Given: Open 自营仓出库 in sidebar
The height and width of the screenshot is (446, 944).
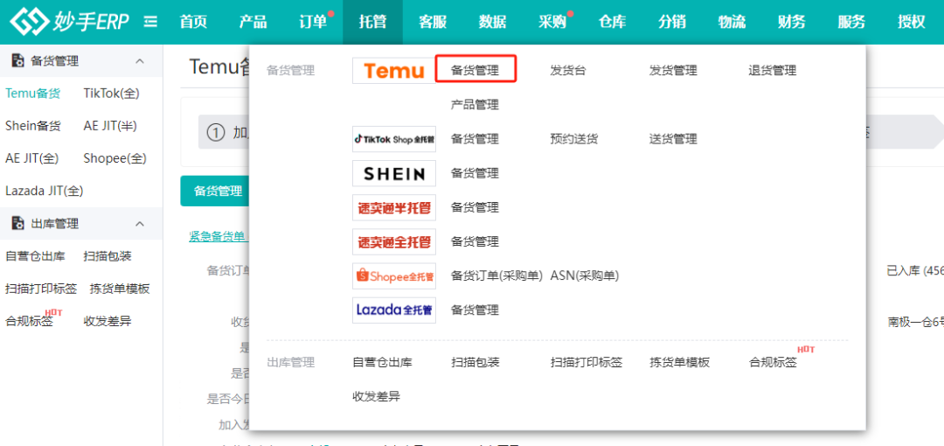Looking at the screenshot, I should pyautogui.click(x=35, y=256).
